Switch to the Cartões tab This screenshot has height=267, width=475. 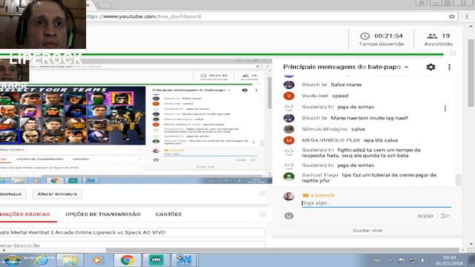coord(168,214)
